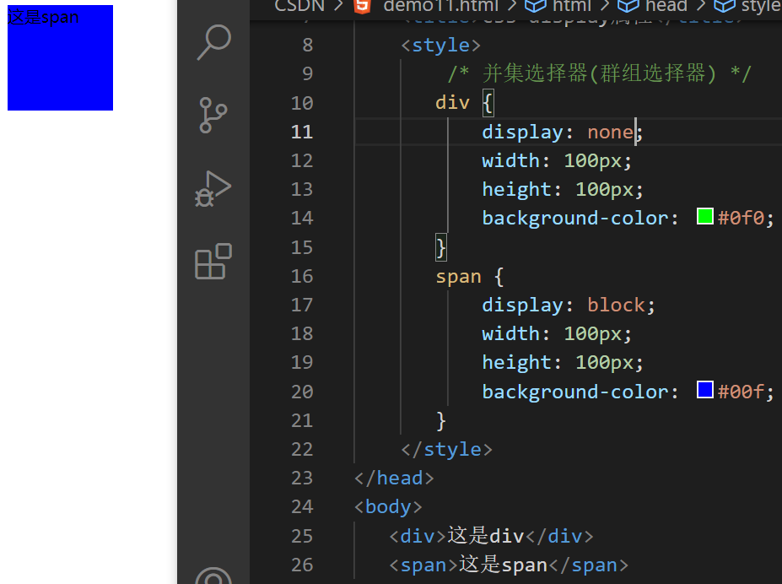The height and width of the screenshot is (584, 782).
Task: Click the cube icon before head breadcrumb
Action: pos(628,7)
